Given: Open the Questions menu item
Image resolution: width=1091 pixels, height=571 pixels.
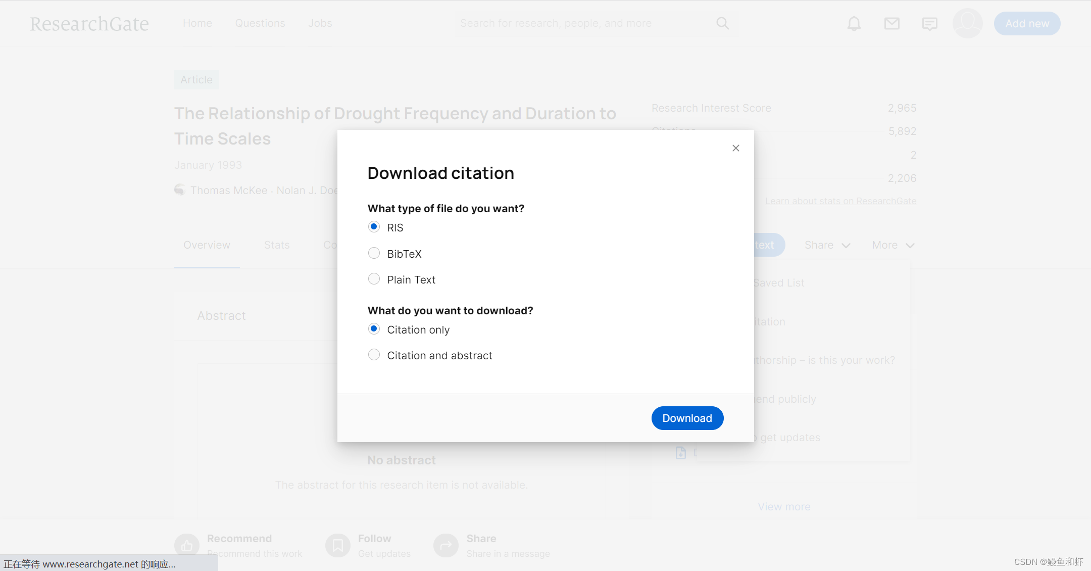Looking at the screenshot, I should 260,23.
